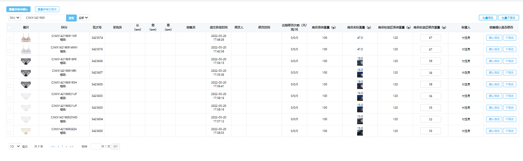Go to previous page using single arrow
This screenshot has width=523, height=161.
(58, 146)
